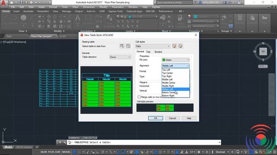Viewport: 277px width, 155px height.
Task: Open the Fill color Green dropdown
Action: click(x=176, y=60)
